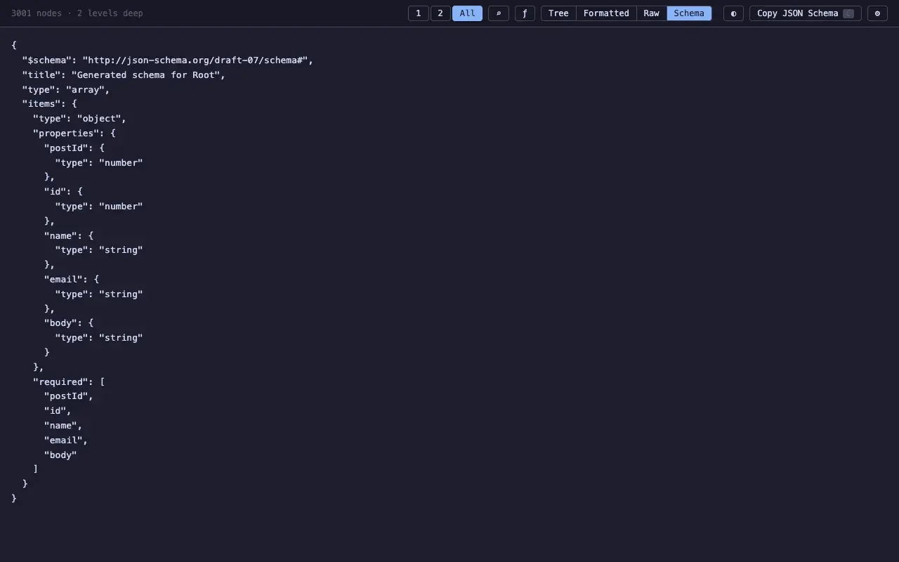This screenshot has width=899, height=562.
Task: Click the "postId": { property line
Action: tap(74, 148)
